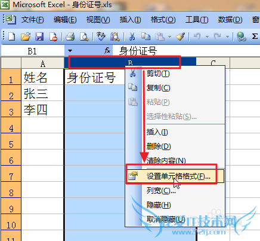Click the Name Box showing B1
Image resolution: width=260 pixels, height=241 pixels.
(33, 51)
